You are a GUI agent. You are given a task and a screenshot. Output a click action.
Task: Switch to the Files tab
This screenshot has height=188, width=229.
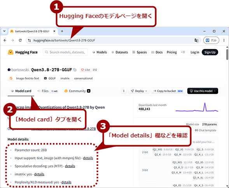coord(48,91)
